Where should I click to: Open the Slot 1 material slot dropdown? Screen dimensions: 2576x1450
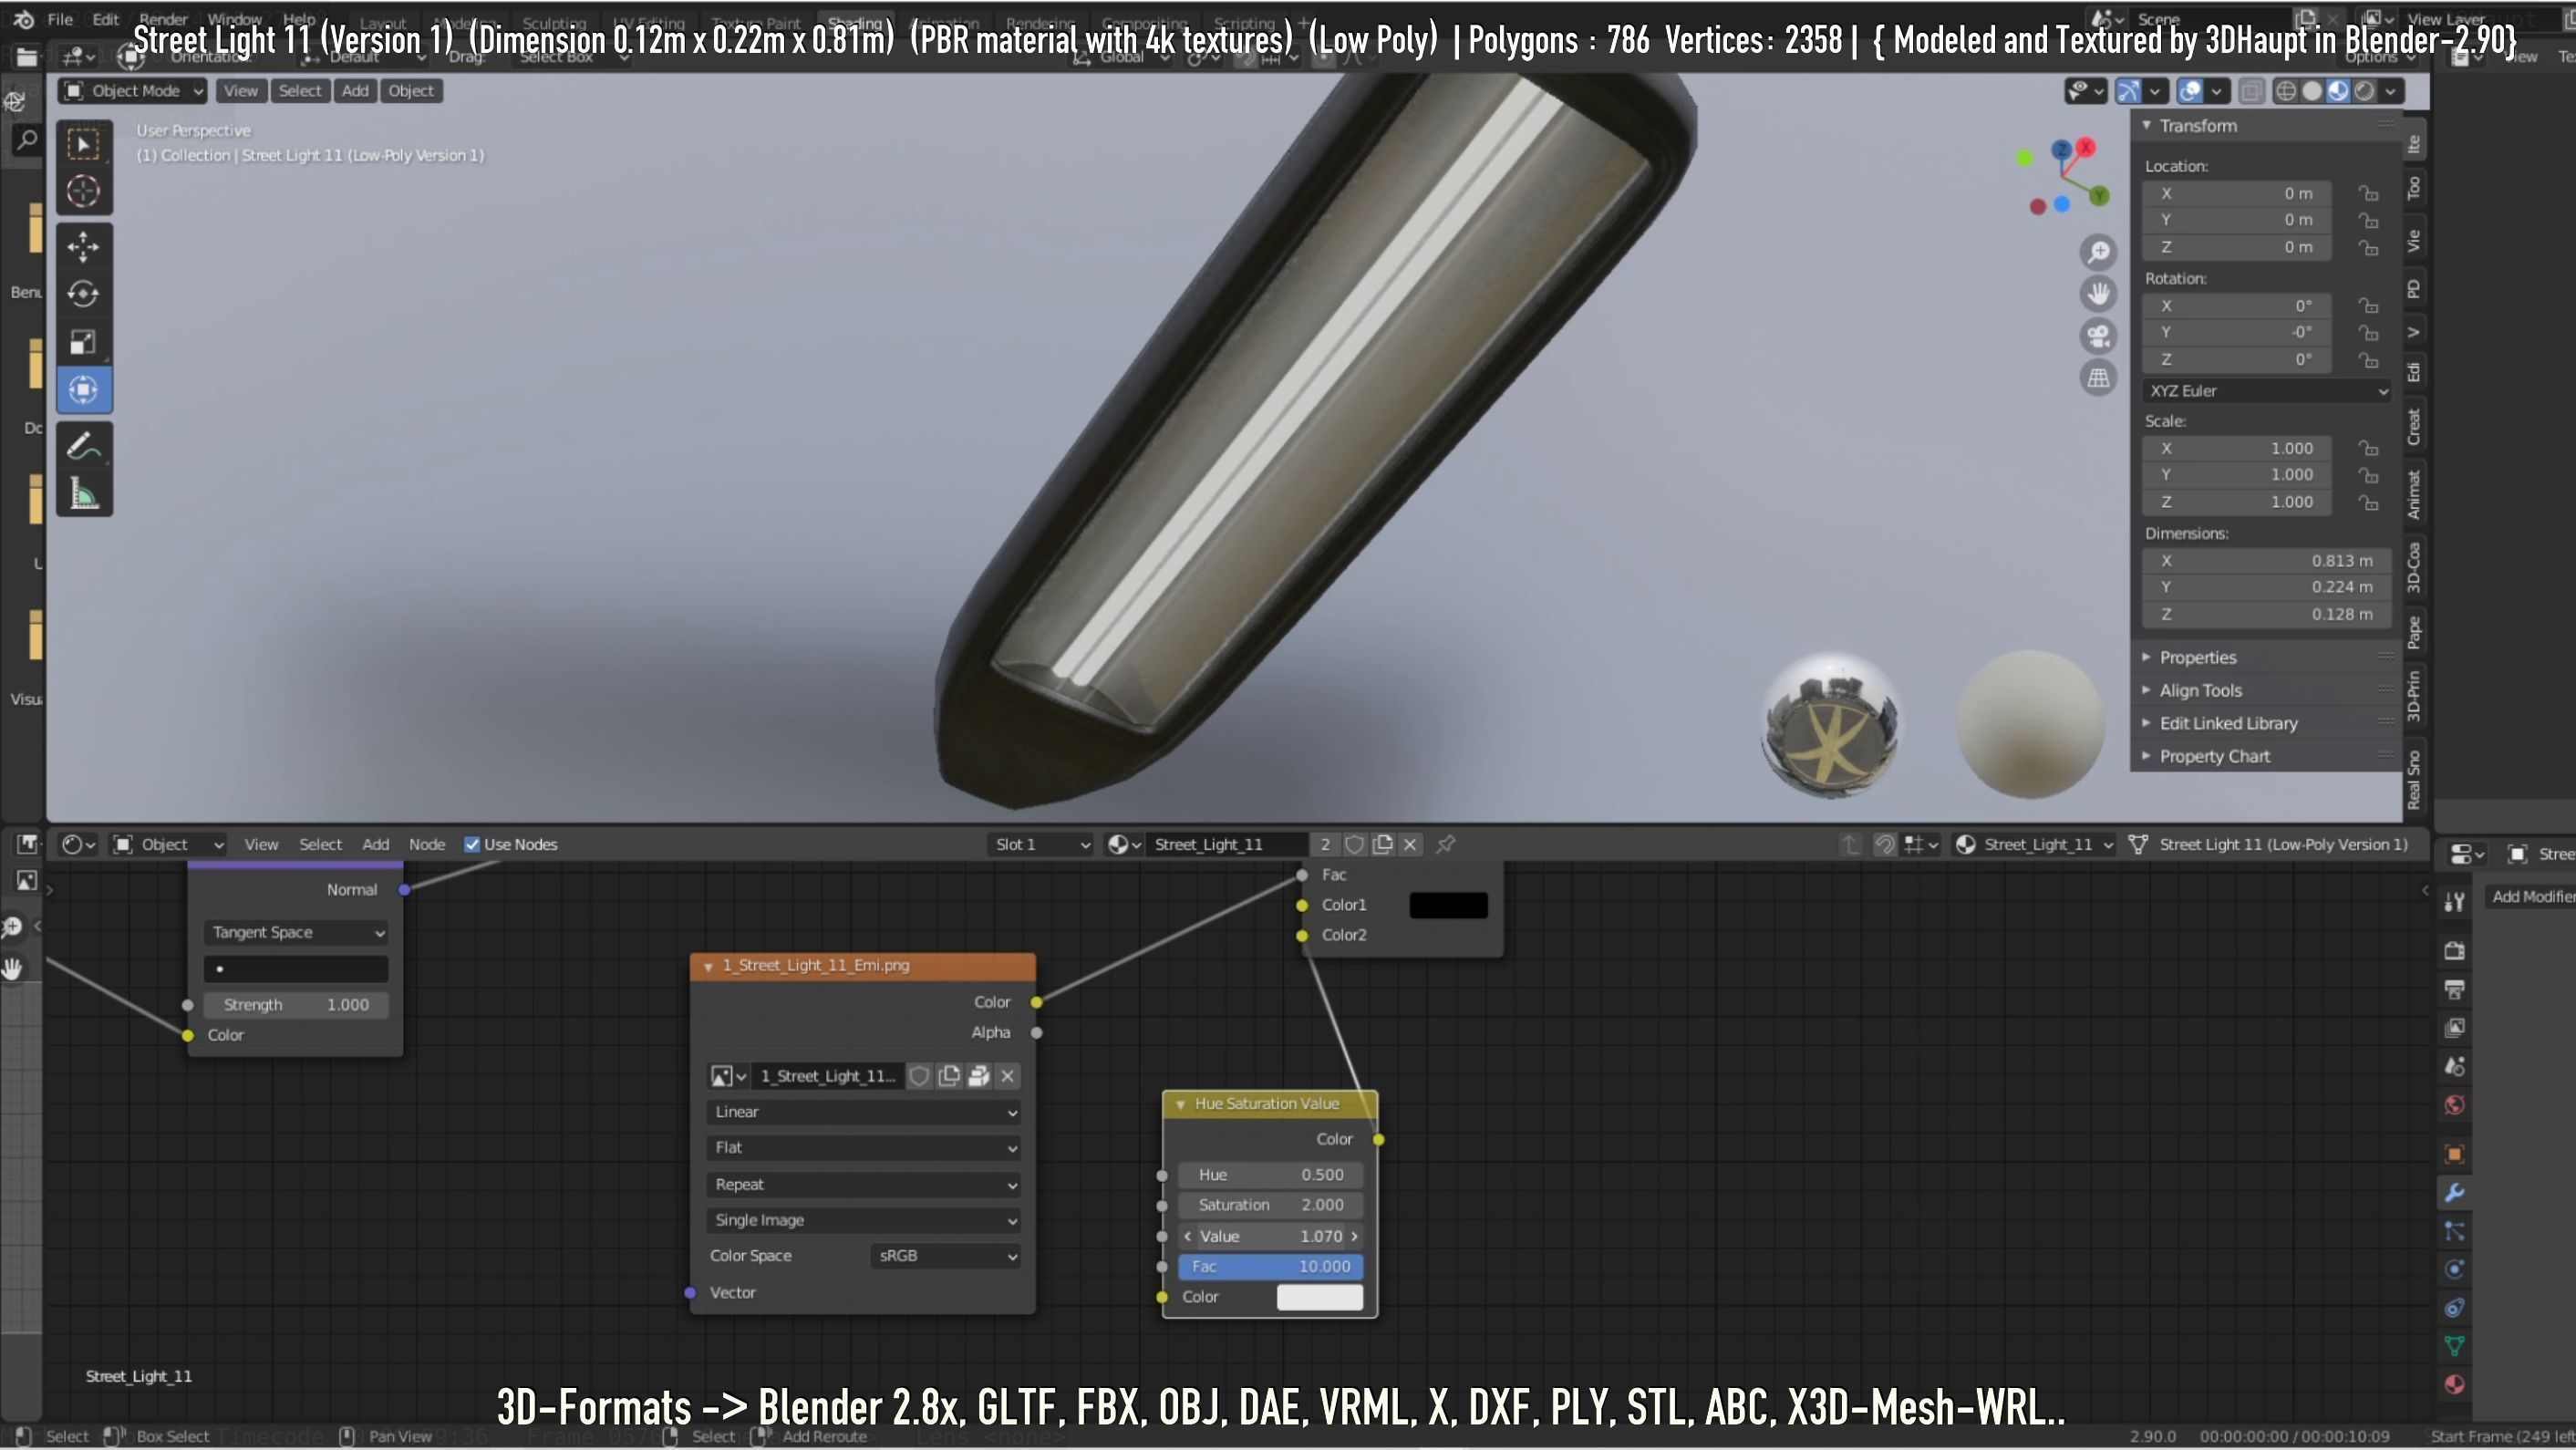click(x=1041, y=844)
